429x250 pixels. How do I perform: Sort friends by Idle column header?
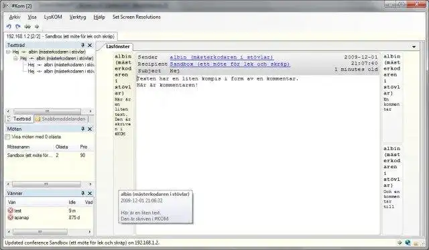click(75, 202)
